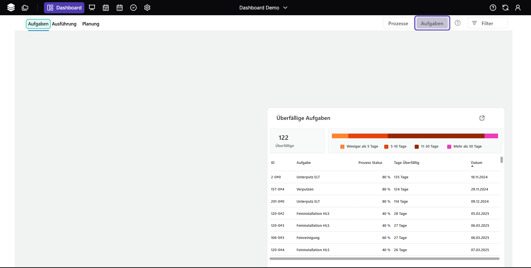
Task: Click the pink Mehr als 30 Tage bar segment
Action: coord(491,136)
